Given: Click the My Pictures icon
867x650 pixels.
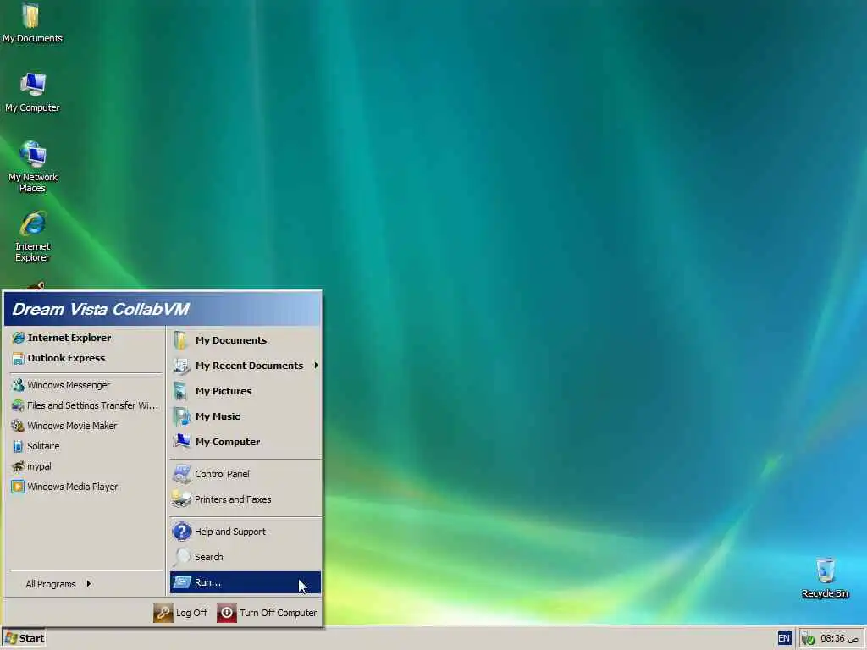Looking at the screenshot, I should pyautogui.click(x=181, y=391).
